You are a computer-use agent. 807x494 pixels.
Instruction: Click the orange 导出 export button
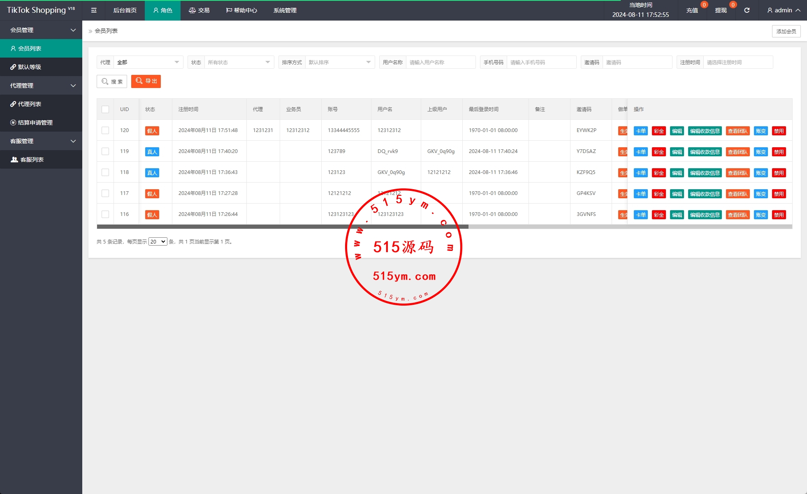(x=146, y=81)
